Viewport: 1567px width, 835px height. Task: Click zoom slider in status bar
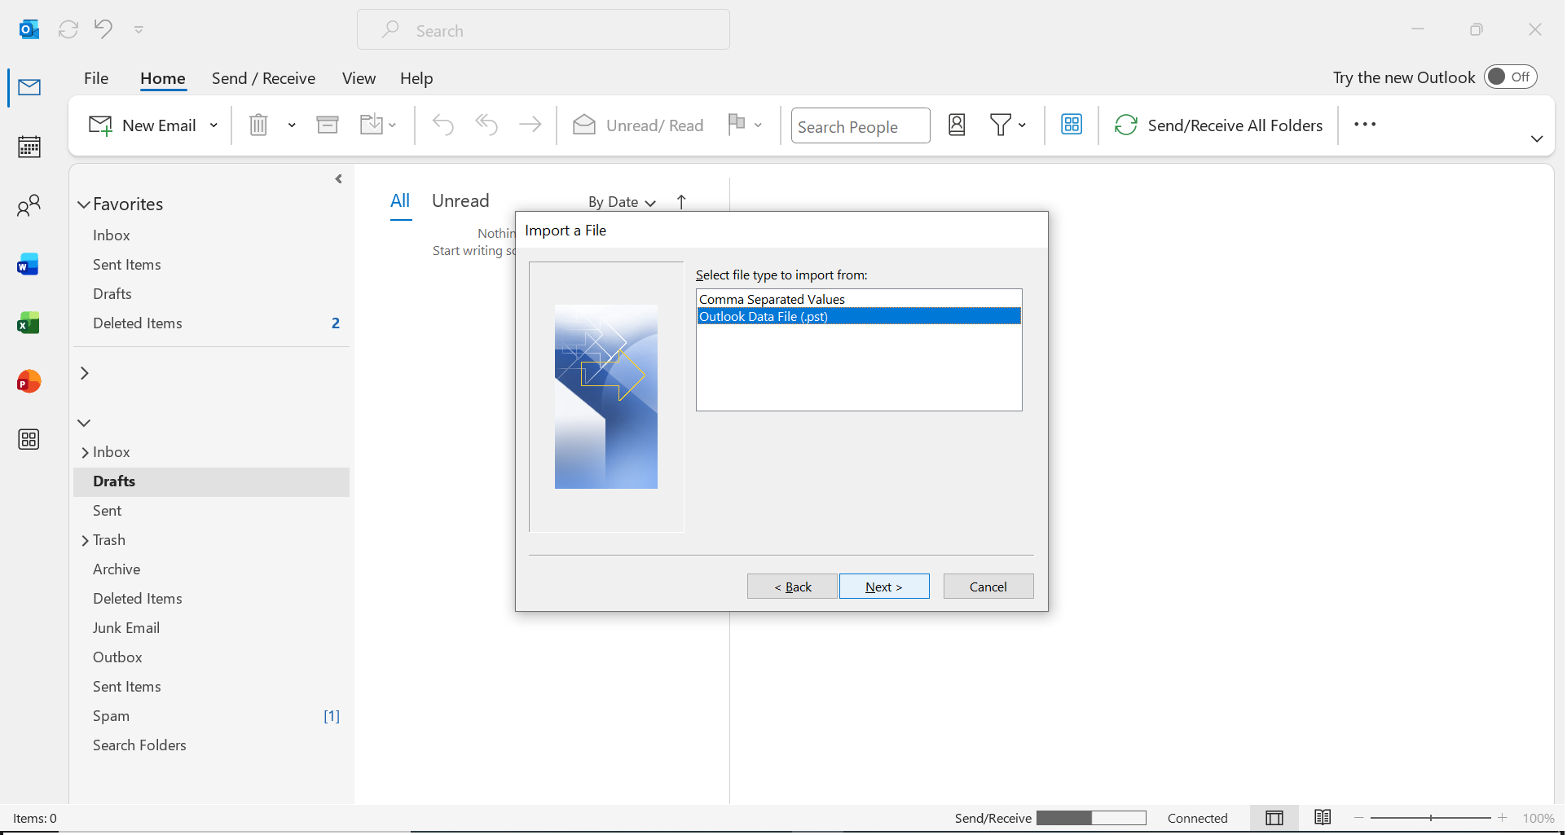click(1431, 818)
